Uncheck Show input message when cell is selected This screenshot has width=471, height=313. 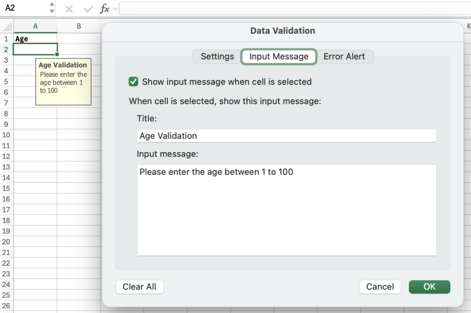[133, 81]
